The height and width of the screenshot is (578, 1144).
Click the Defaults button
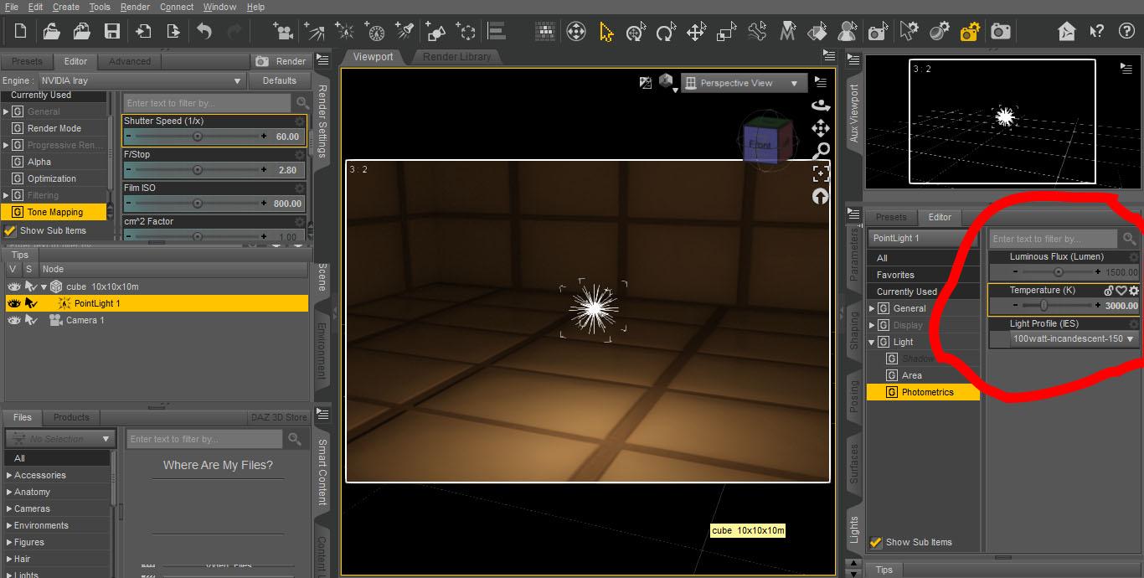pyautogui.click(x=280, y=80)
